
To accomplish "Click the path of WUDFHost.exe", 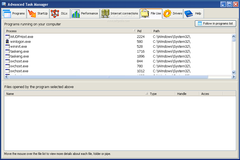I will 171,37.
